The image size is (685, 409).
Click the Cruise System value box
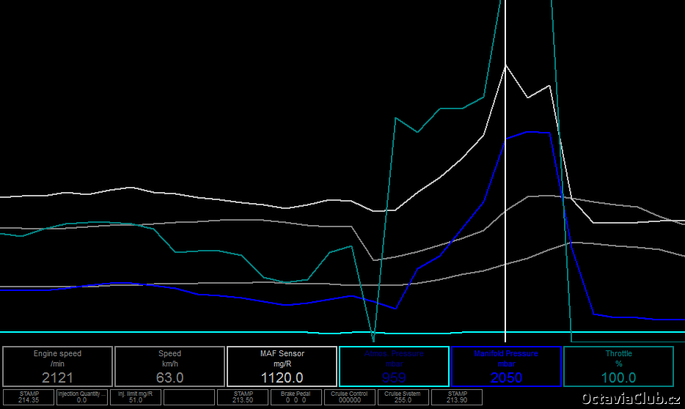[x=403, y=397]
